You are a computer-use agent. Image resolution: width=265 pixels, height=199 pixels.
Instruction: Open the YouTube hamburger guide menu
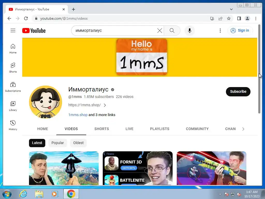13,31
